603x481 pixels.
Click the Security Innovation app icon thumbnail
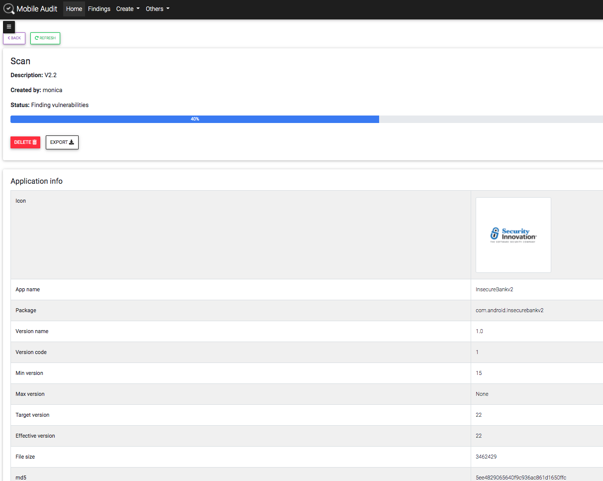[x=513, y=235]
